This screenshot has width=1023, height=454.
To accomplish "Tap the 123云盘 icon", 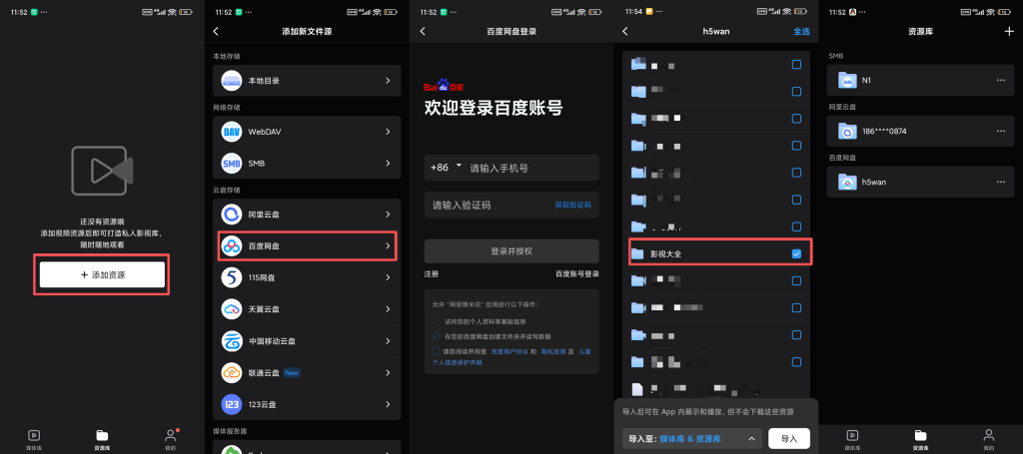I will click(232, 404).
